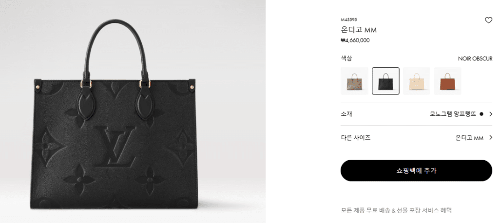Choose the cream colored bag swatch
499x223 pixels.
coord(416,81)
